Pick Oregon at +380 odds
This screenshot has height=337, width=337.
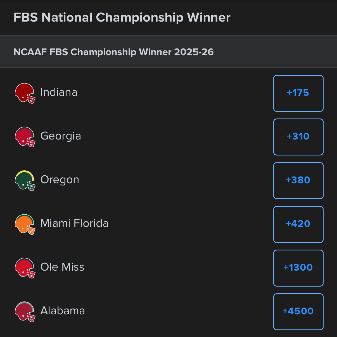click(x=298, y=180)
